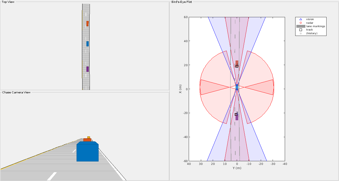
Task: Click the blue ego vehicle in Chase Camera View
Action: click(x=88, y=152)
